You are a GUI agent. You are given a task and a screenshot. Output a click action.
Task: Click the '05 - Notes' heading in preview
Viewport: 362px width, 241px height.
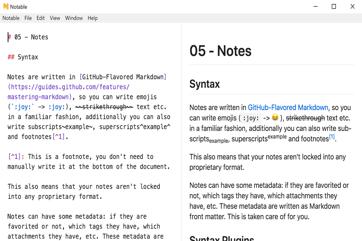[220, 51]
